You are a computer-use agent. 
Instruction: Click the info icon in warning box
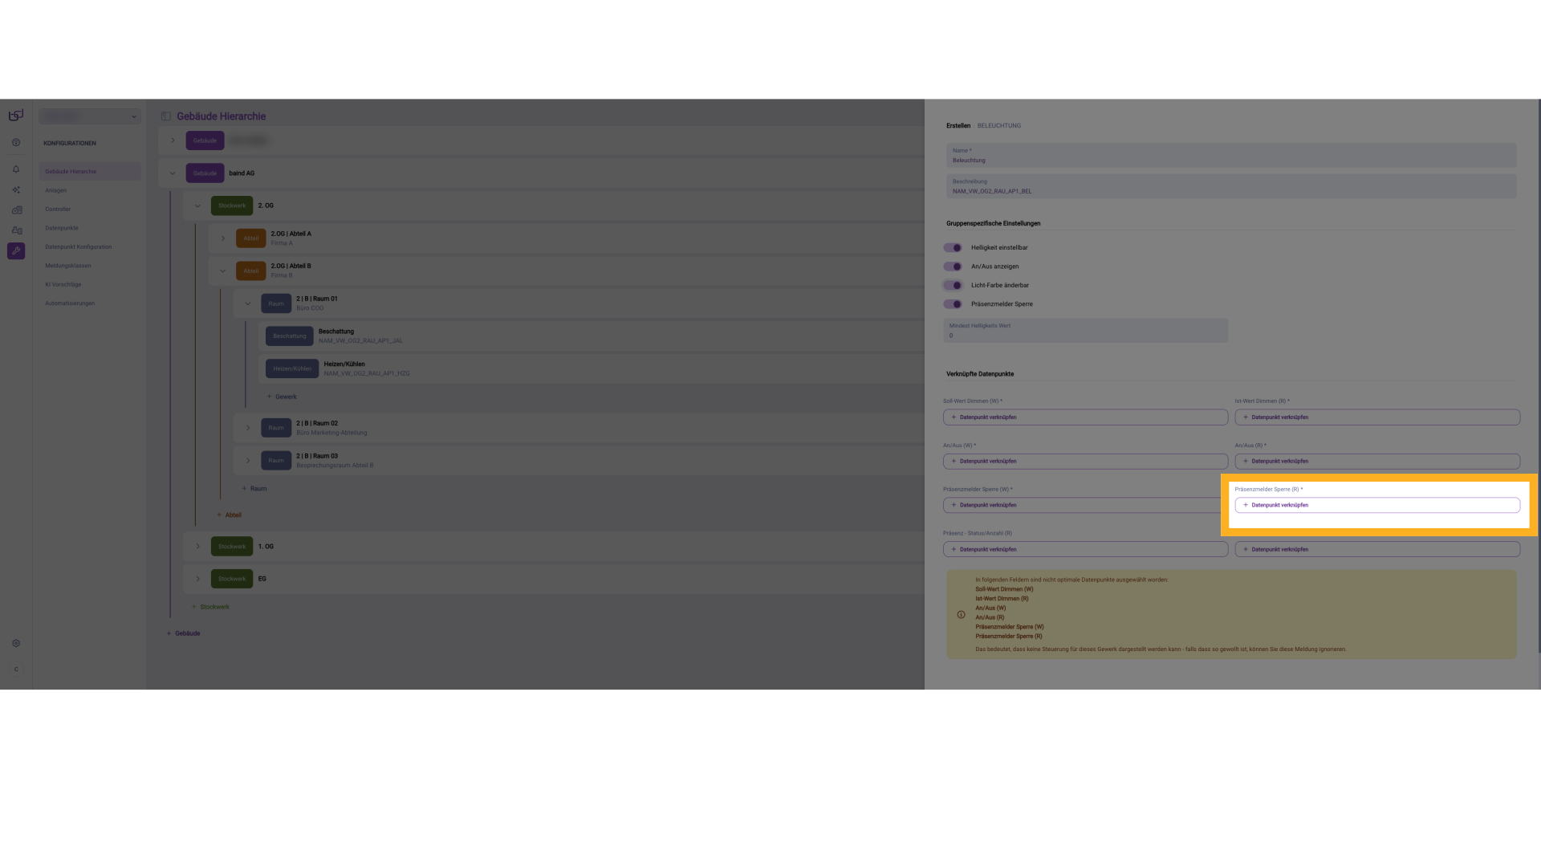coord(961,615)
